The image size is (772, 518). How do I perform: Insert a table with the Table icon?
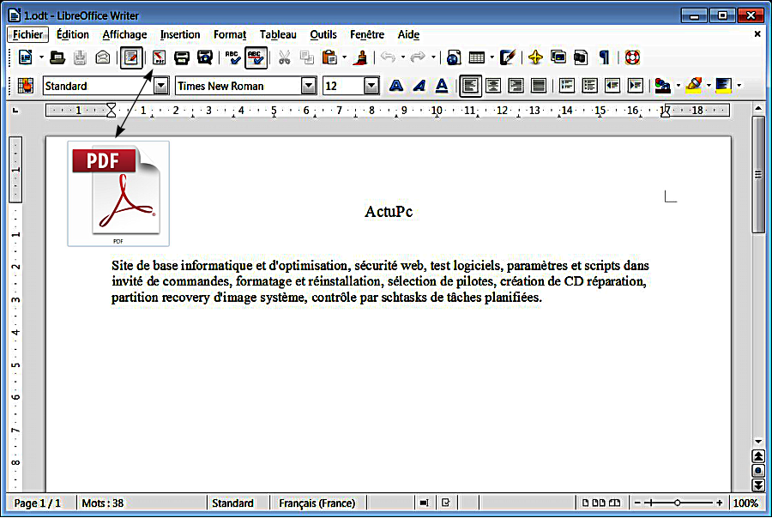click(x=477, y=57)
